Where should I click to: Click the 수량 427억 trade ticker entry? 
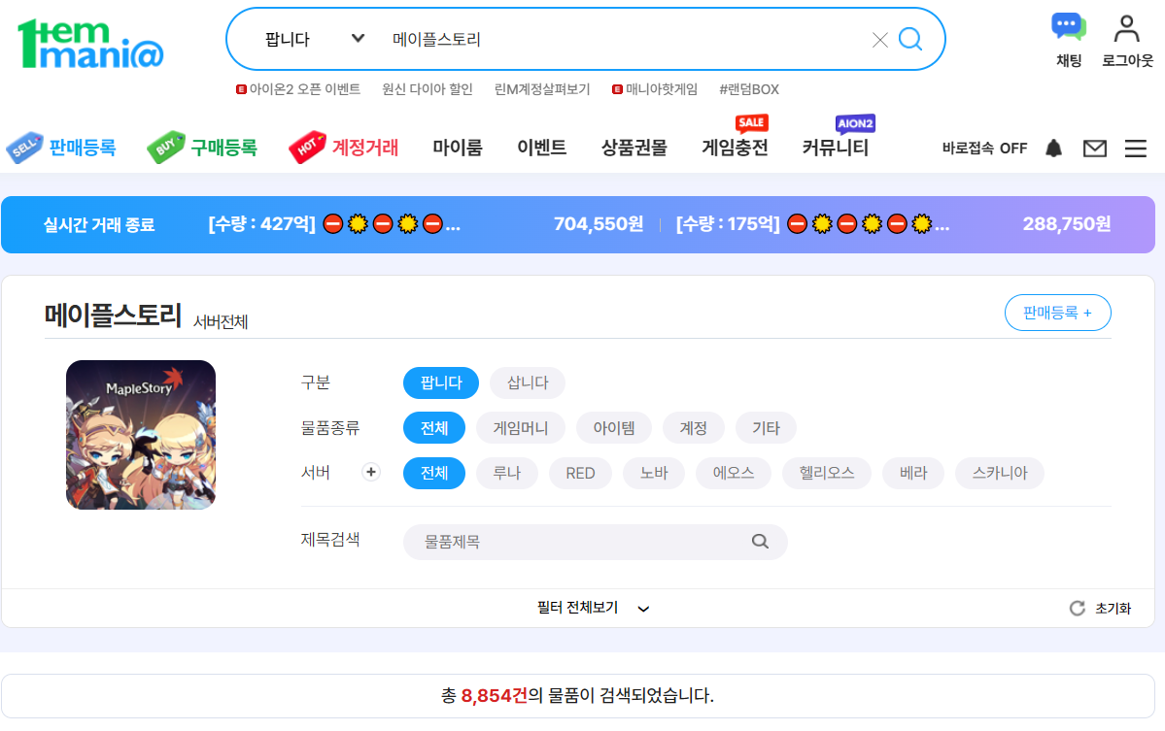click(x=334, y=224)
